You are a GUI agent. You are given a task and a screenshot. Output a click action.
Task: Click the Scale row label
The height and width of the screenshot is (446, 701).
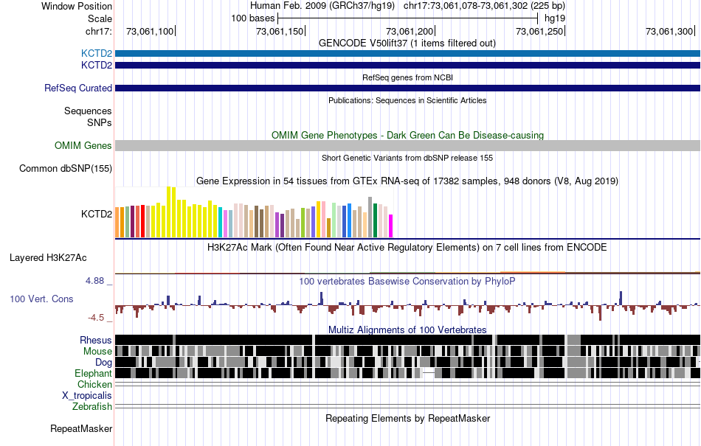coord(100,18)
